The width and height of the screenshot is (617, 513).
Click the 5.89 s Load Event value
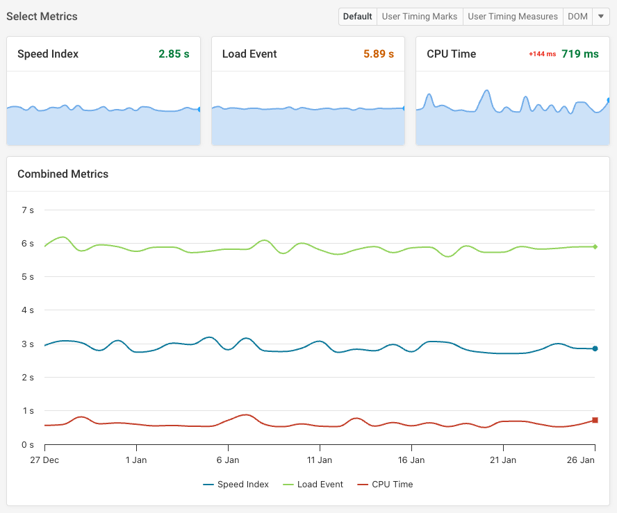(379, 53)
